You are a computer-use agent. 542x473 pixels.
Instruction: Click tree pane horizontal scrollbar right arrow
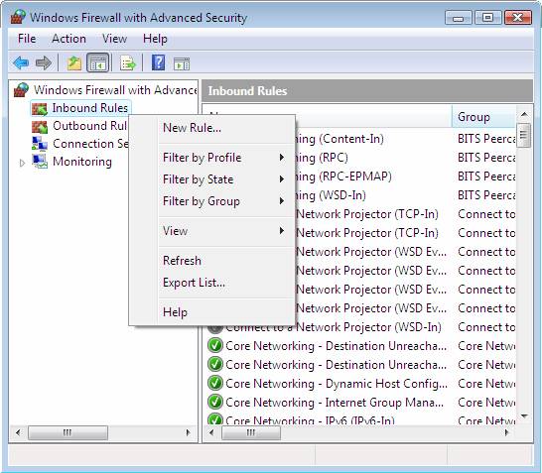[x=188, y=432]
